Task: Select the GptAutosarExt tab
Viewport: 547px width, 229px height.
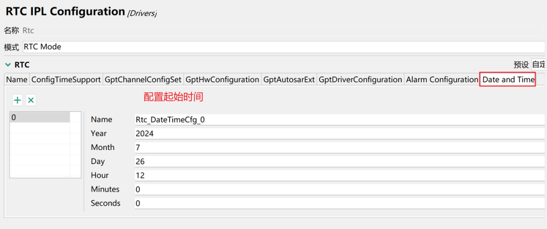Action: [289, 80]
